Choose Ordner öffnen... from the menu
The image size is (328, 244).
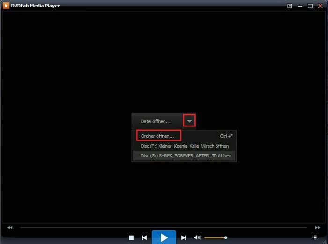point(184,136)
